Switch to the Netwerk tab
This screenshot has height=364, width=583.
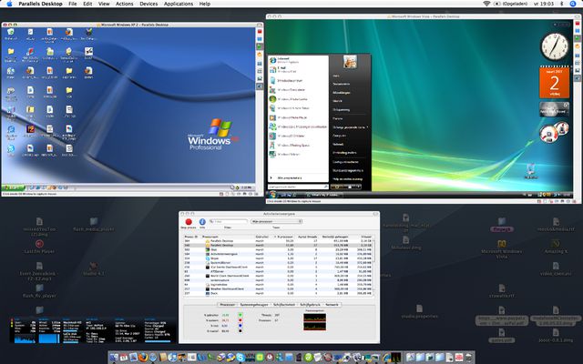point(332,305)
